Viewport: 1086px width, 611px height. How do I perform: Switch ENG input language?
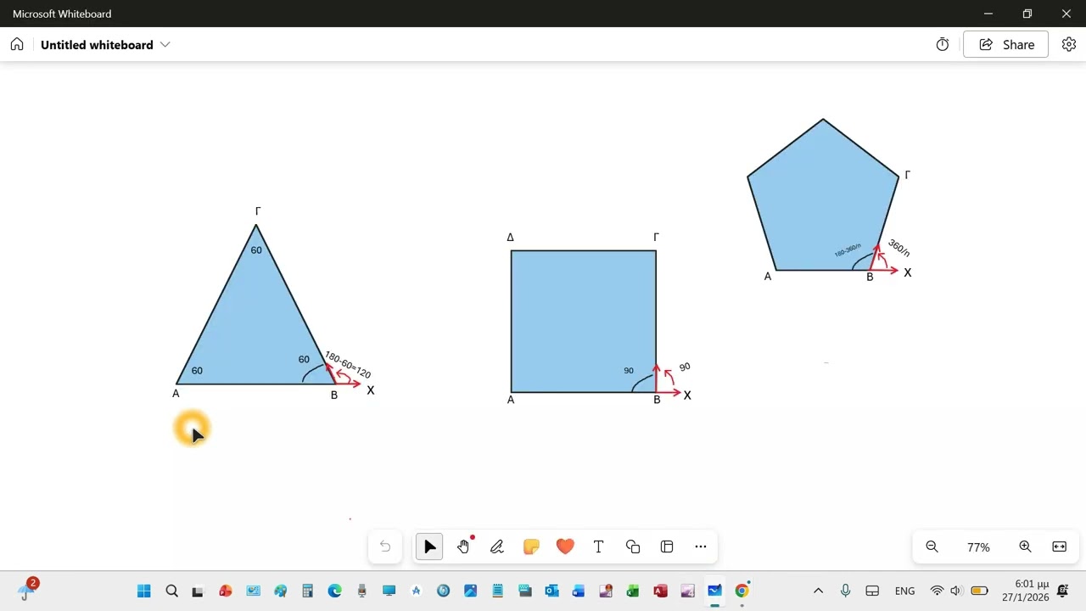[904, 591]
